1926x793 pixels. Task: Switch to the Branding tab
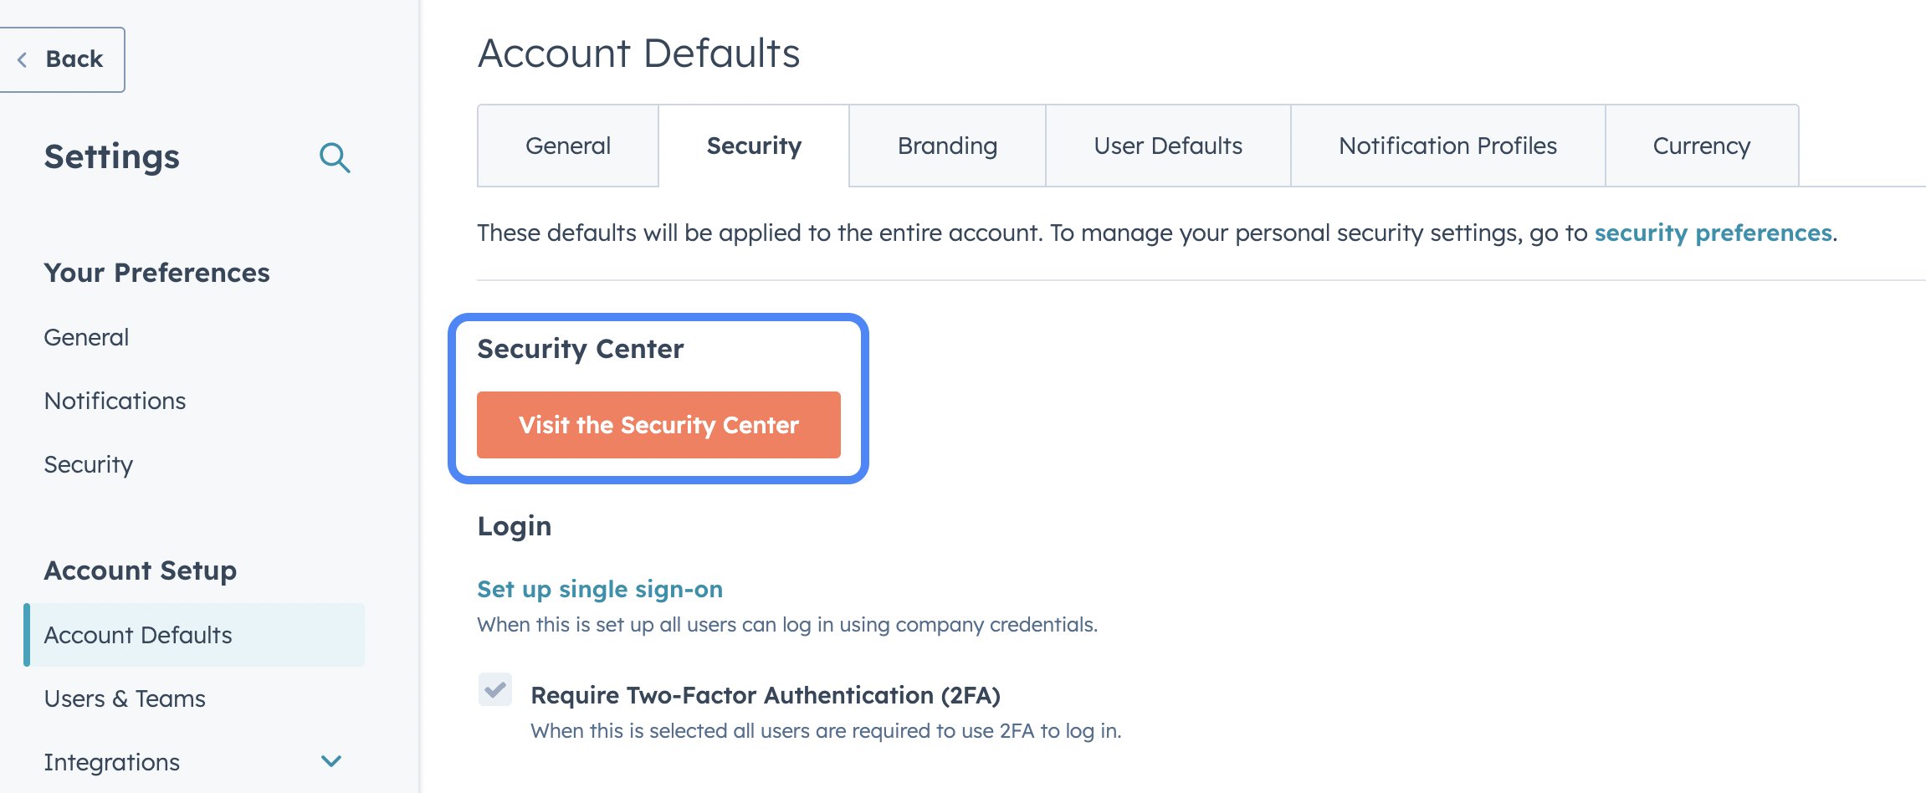[946, 145]
